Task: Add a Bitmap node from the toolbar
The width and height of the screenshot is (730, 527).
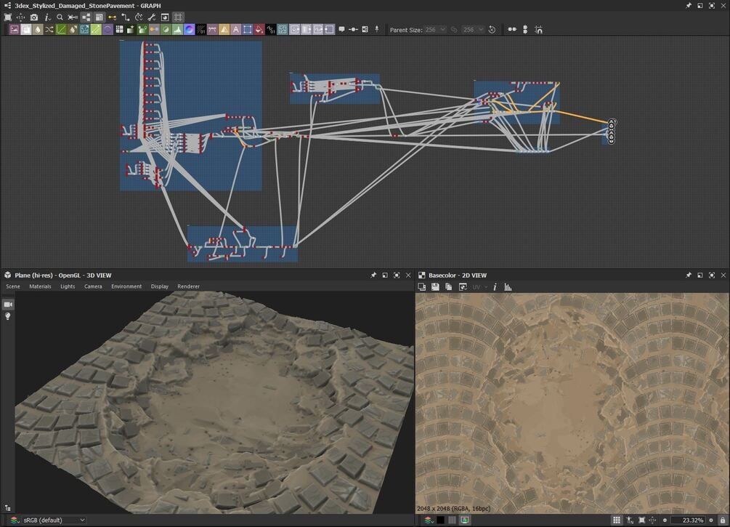Action: coord(15,29)
